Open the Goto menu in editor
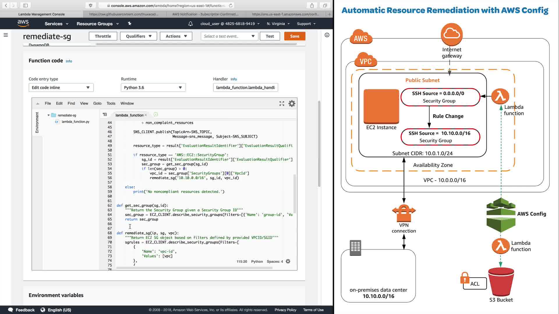This screenshot has width=559, height=314. click(97, 104)
